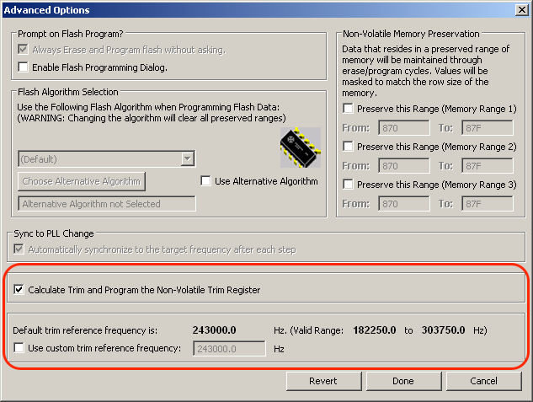Viewport: 533px width, 402px height.
Task: Click the valid range lower value 182250.0
Action: pos(374,330)
